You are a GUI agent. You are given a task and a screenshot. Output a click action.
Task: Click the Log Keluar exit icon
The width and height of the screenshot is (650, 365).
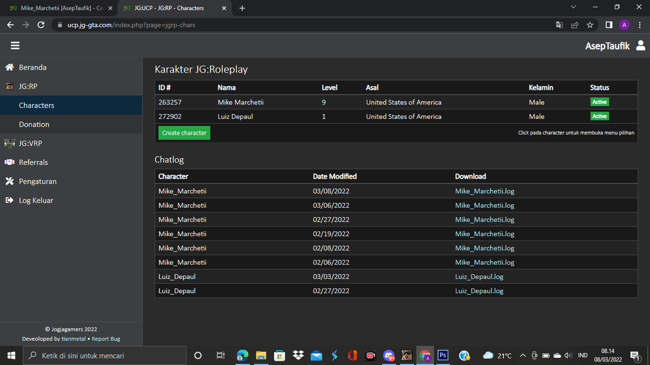coord(9,200)
